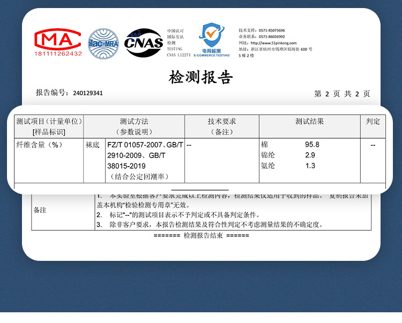The height and width of the screenshot is (323, 402).
Task: Open the http://www.51pinkong.com website link
Action: (273, 43)
